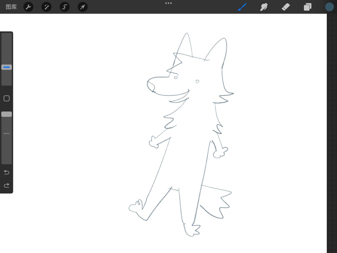Activate the Transform arrow tool
The height and width of the screenshot is (253, 337).
point(83,7)
